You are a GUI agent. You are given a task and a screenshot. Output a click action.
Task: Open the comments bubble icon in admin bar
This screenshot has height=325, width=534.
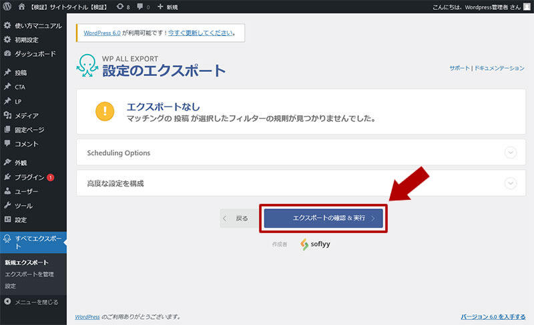(x=142, y=7)
